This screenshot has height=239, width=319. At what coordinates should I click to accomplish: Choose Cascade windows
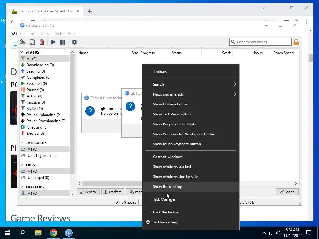coord(191,157)
